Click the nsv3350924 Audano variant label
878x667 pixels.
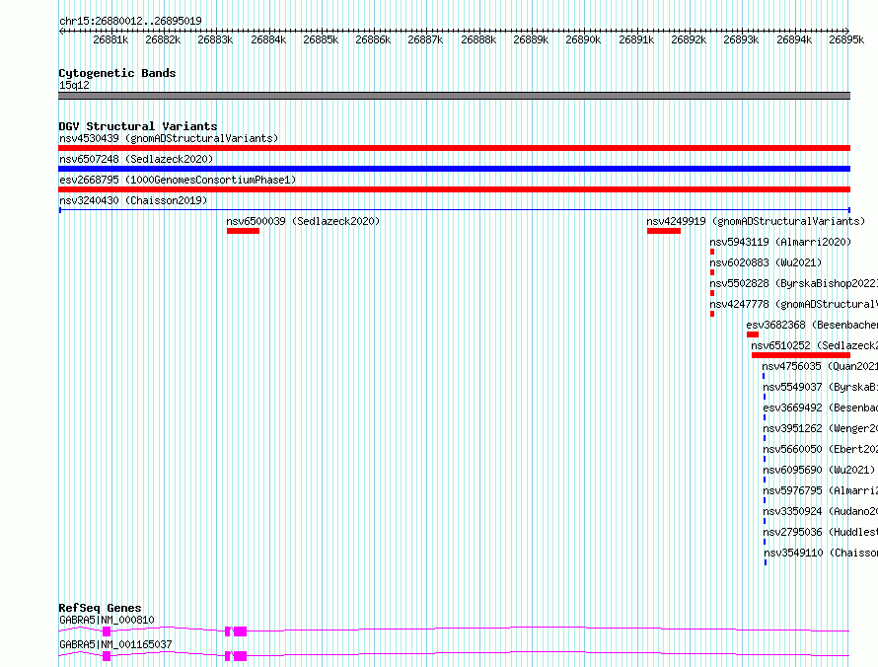click(x=821, y=511)
